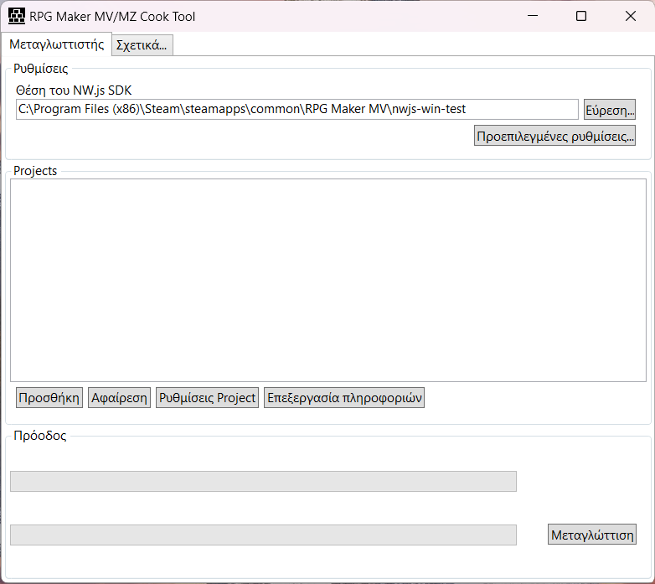Open the Σχετικά... tab

click(142, 45)
